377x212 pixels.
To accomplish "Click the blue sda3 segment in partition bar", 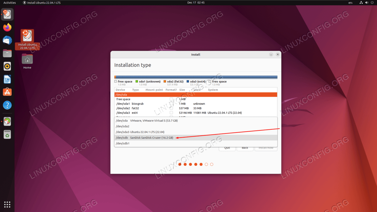I will [x=197, y=77].
